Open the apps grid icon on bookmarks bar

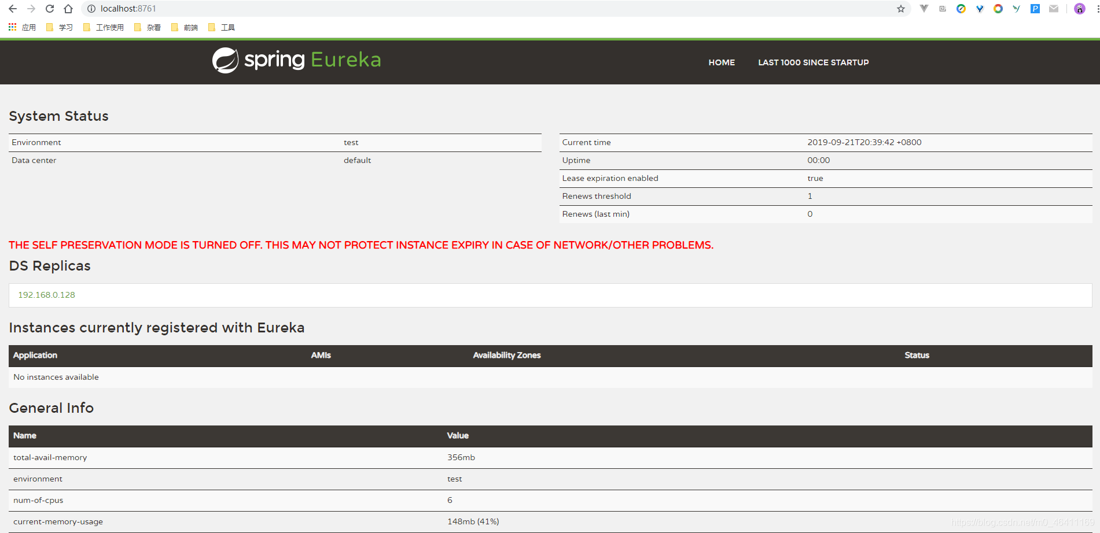12,27
